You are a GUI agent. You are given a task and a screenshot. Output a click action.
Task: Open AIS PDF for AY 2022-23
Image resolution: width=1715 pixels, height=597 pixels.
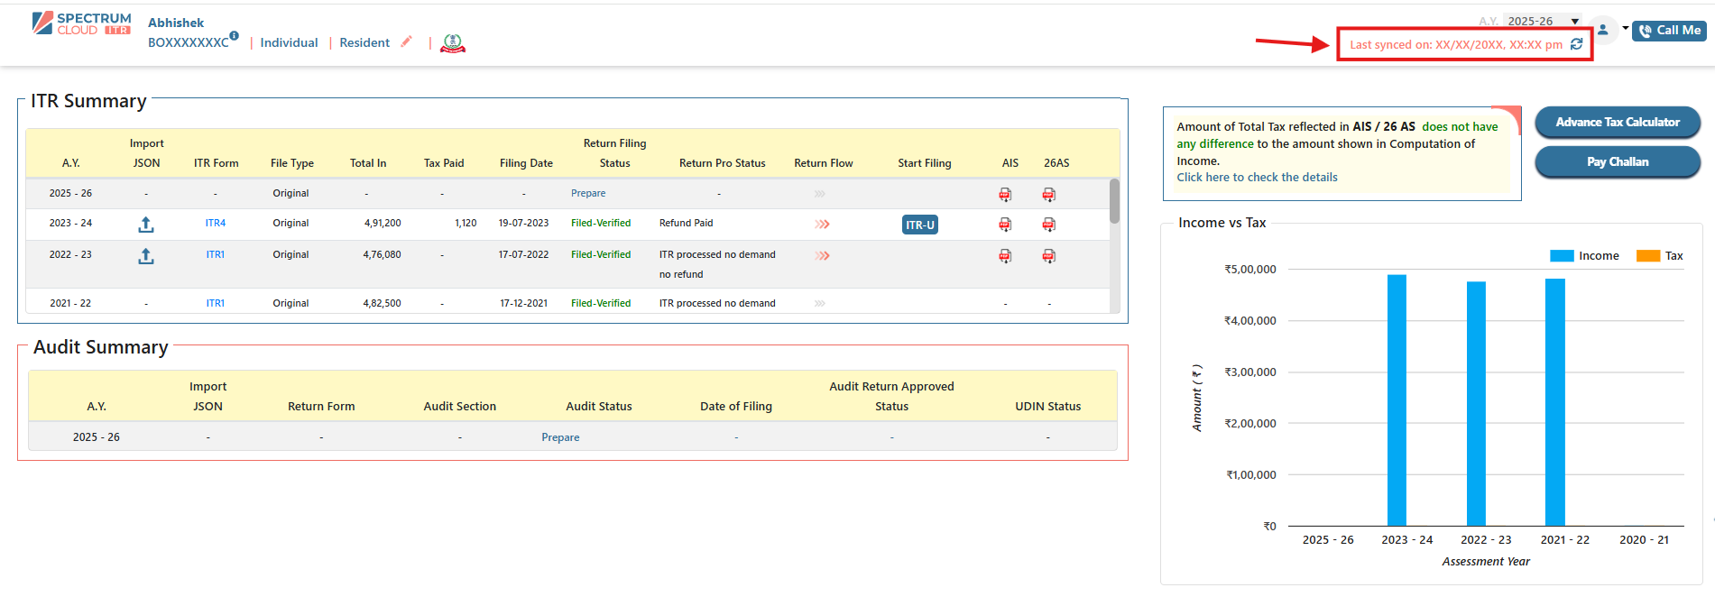coord(1005,256)
